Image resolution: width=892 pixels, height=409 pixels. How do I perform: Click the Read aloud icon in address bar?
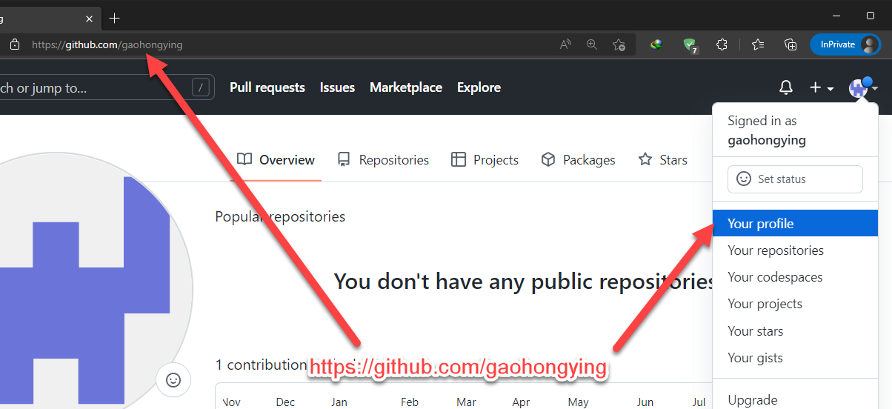(565, 44)
